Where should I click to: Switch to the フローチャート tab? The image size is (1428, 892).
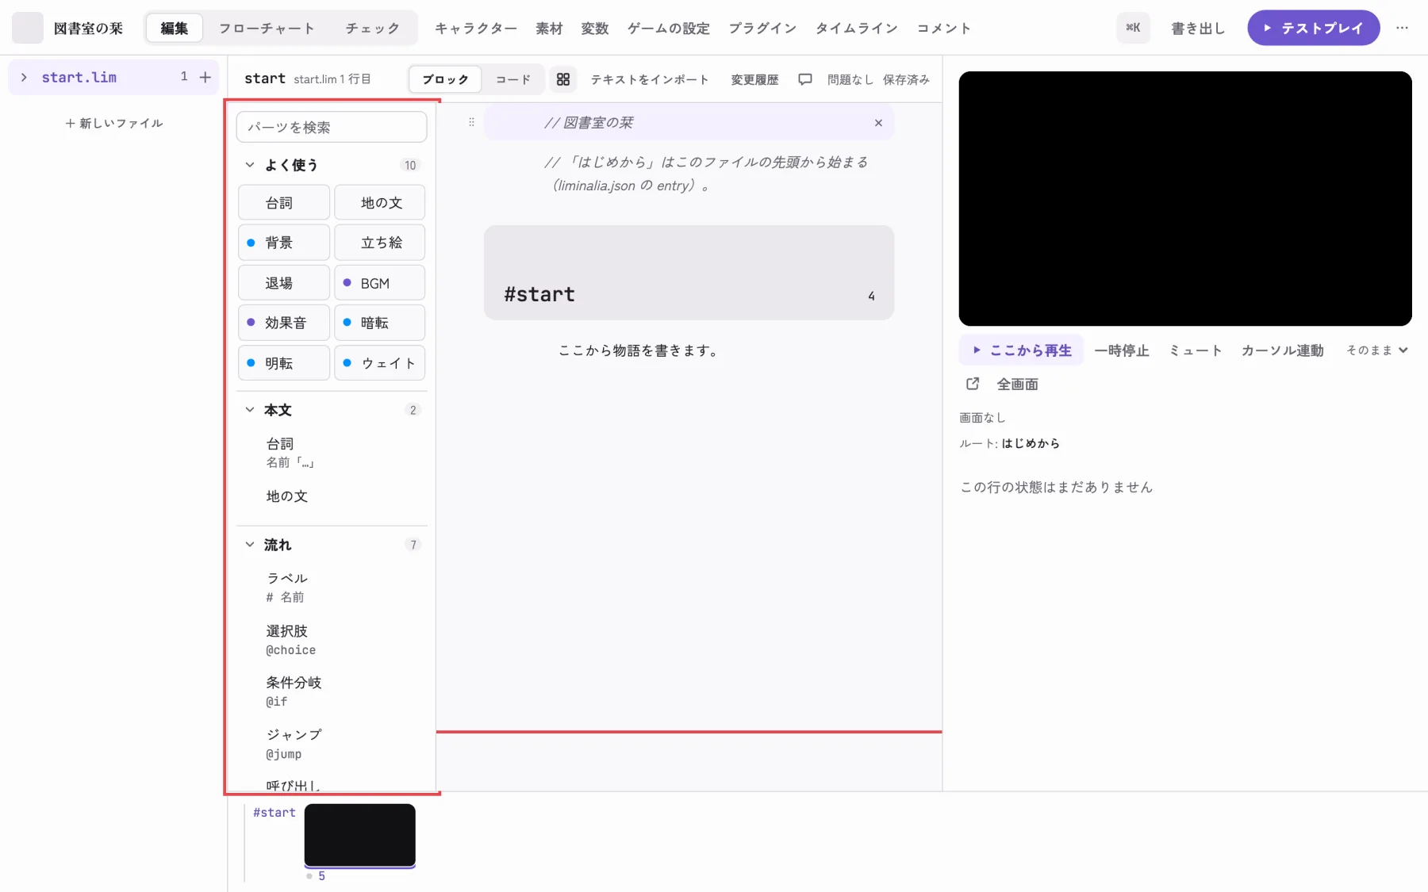point(267,28)
